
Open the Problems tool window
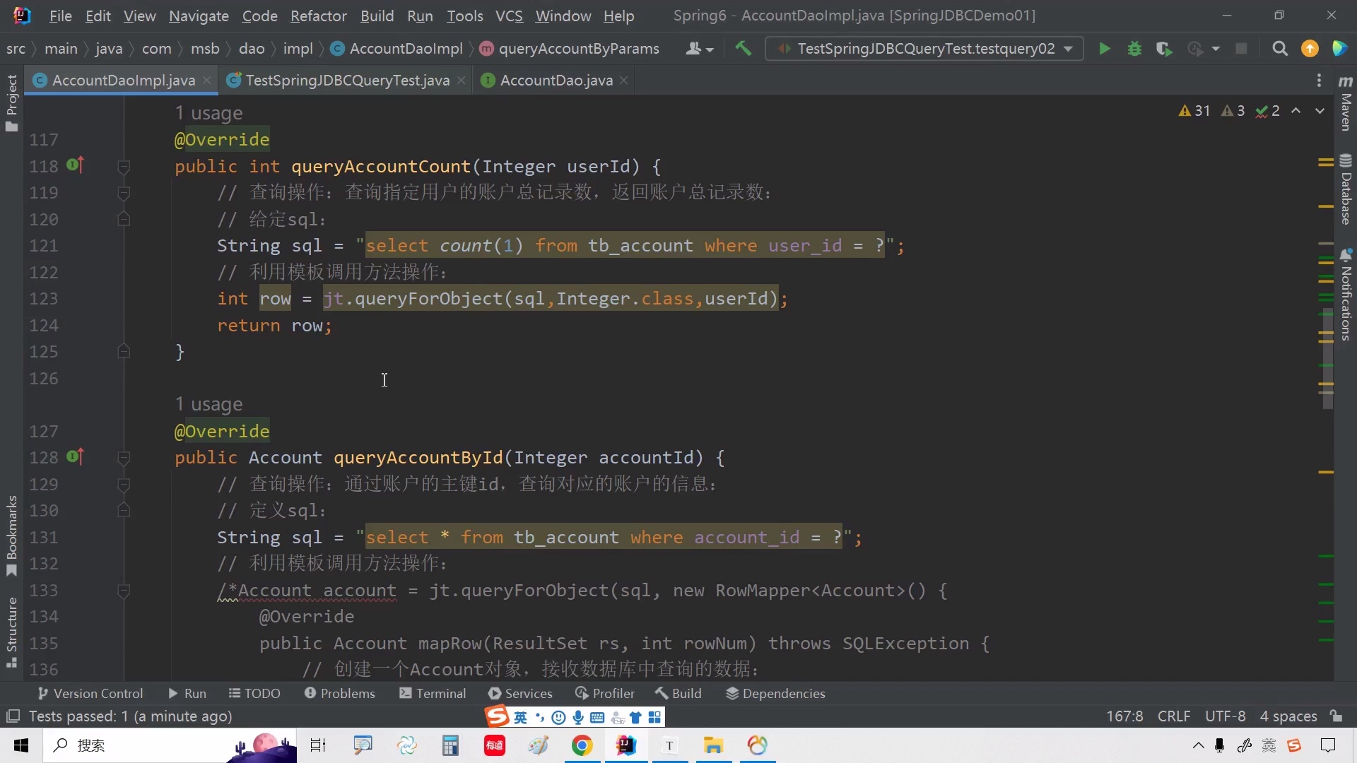coord(340,693)
